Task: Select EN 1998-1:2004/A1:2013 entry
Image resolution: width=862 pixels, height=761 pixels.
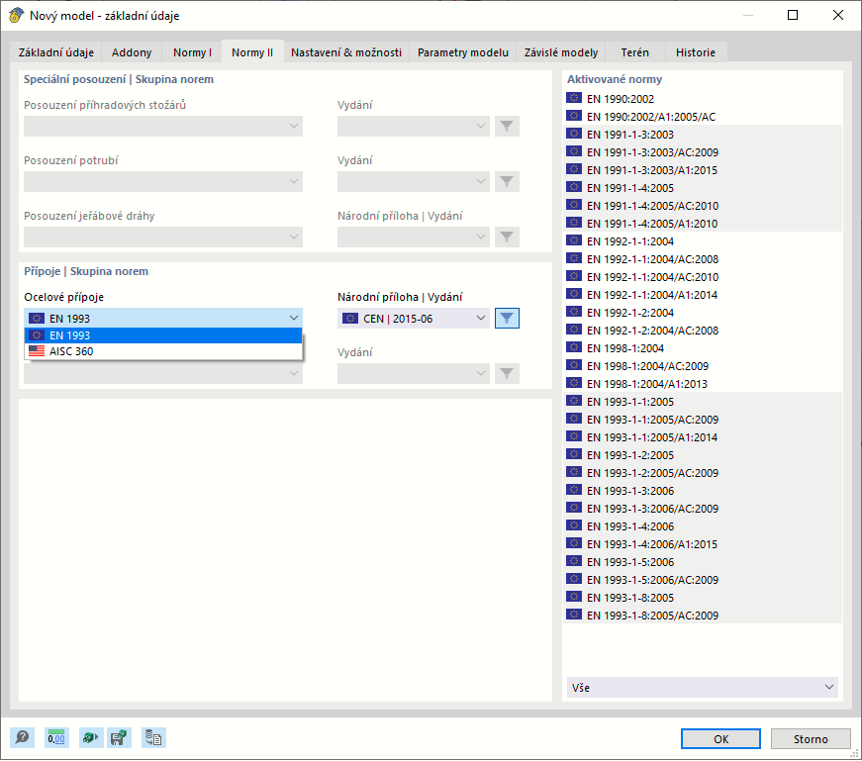Action: (703, 383)
